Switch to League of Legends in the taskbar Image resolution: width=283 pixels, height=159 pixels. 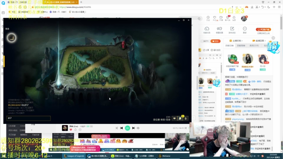[x=74, y=156]
